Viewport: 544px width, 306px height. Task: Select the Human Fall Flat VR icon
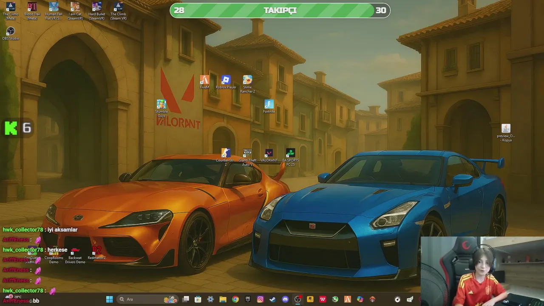54,11
